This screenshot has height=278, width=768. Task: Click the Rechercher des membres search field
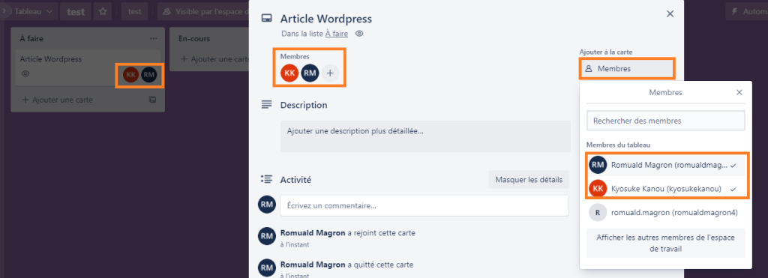[666, 121]
